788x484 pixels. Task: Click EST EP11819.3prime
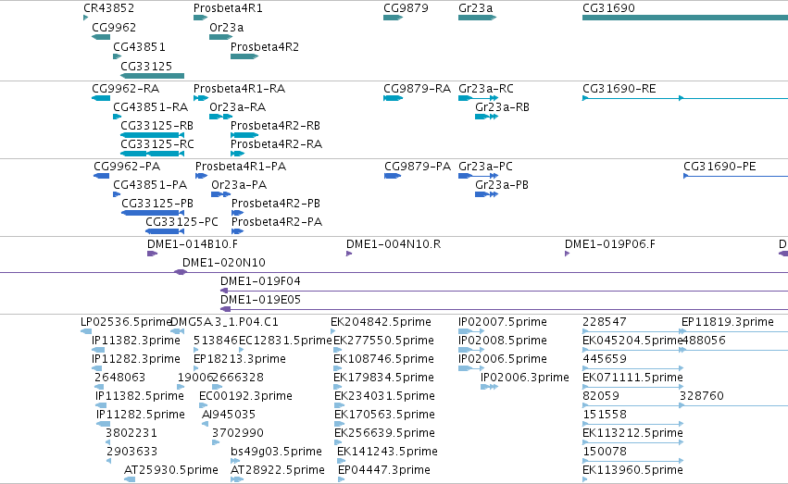click(x=727, y=322)
